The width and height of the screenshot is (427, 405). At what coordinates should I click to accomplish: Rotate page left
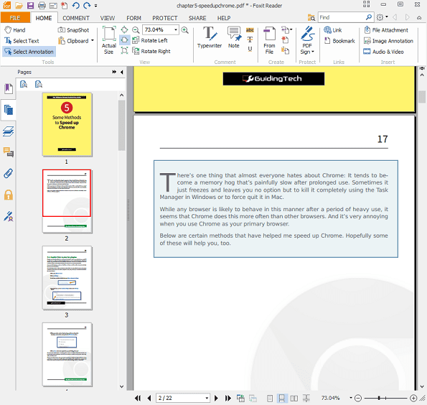149,40
